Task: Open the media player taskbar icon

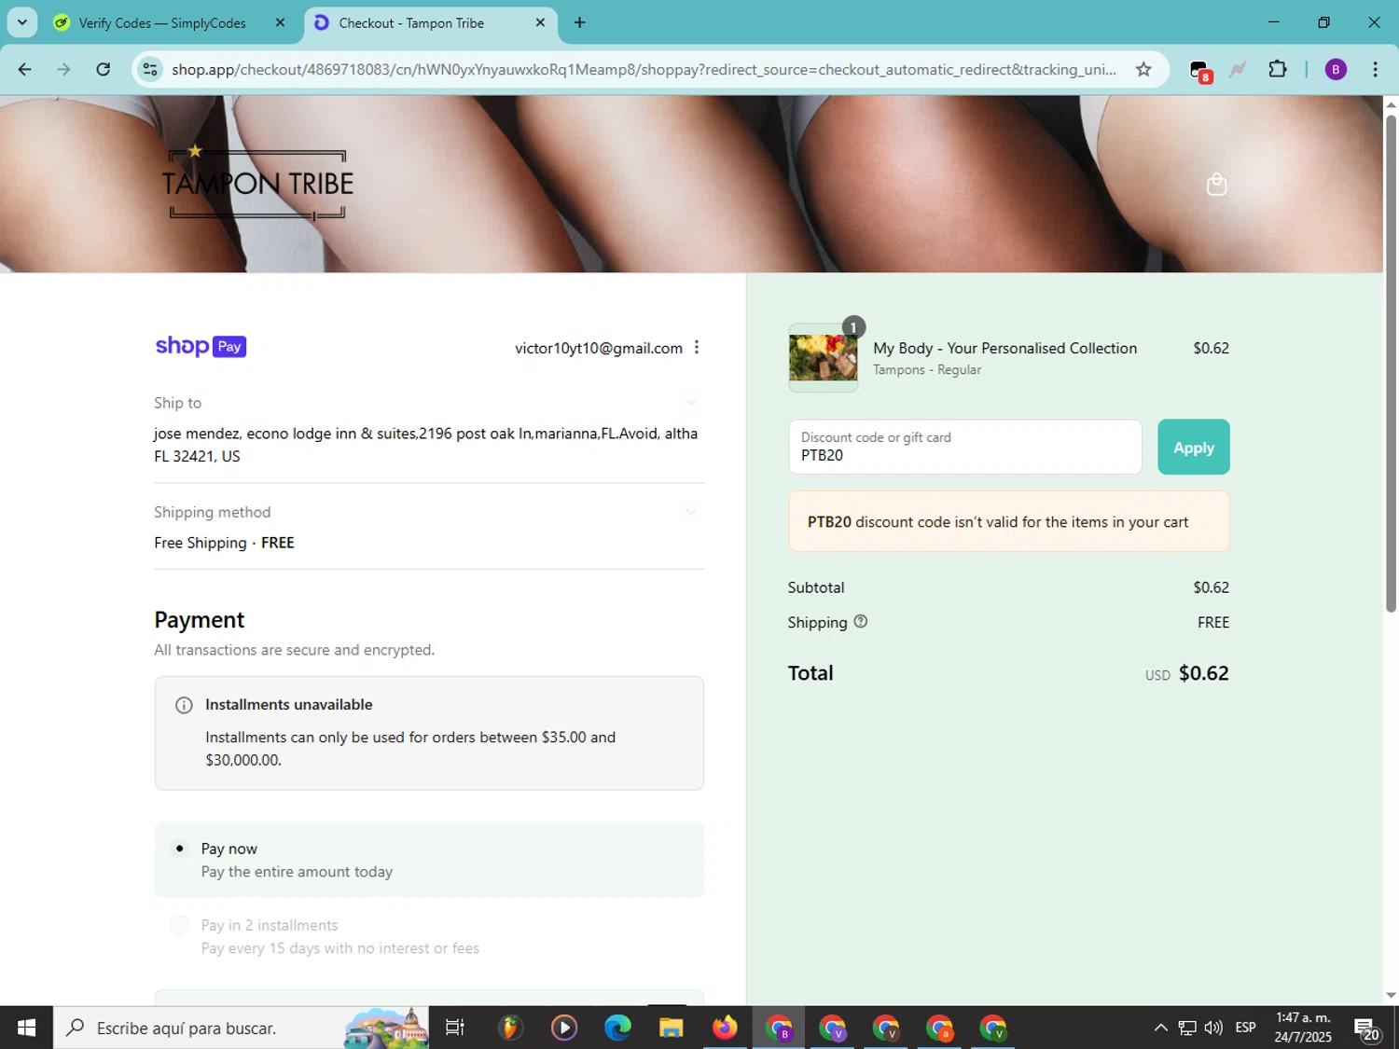Action: [x=564, y=1028]
